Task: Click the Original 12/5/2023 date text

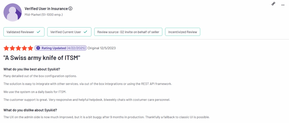Action: pos(102,48)
